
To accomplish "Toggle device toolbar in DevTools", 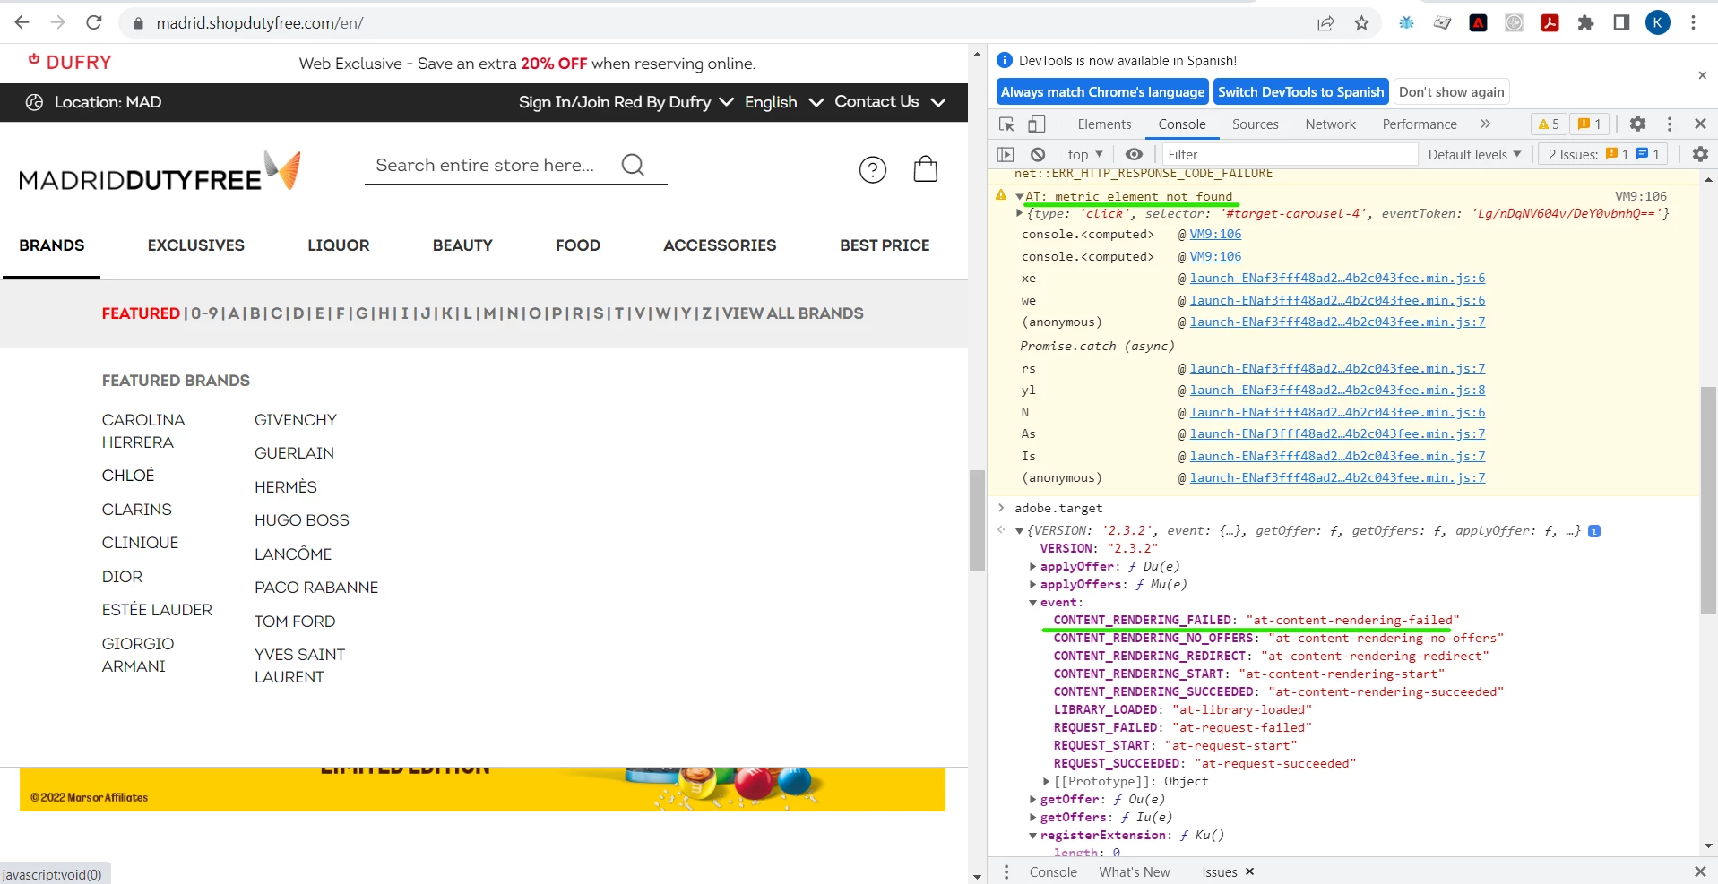I will coord(1036,124).
